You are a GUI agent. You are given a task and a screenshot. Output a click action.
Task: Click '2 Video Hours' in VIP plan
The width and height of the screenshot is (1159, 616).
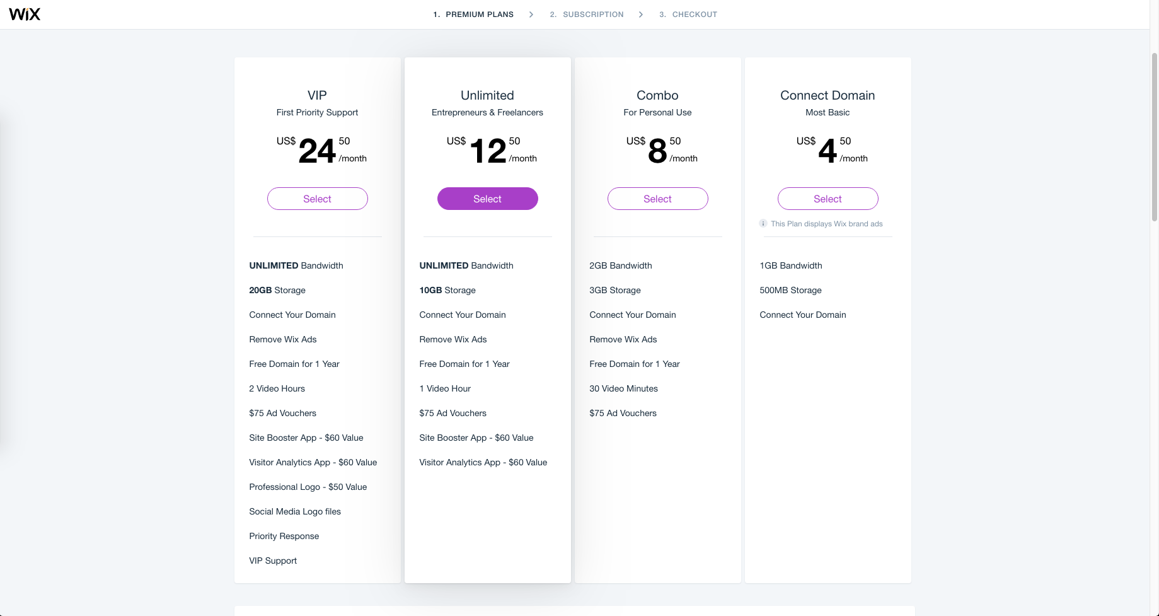tap(277, 388)
